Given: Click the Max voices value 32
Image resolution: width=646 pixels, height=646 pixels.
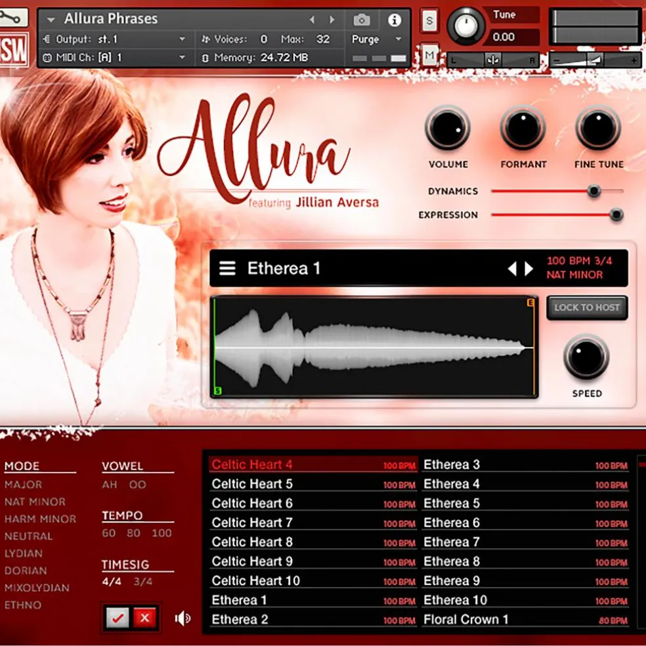Looking at the screenshot, I should [323, 39].
